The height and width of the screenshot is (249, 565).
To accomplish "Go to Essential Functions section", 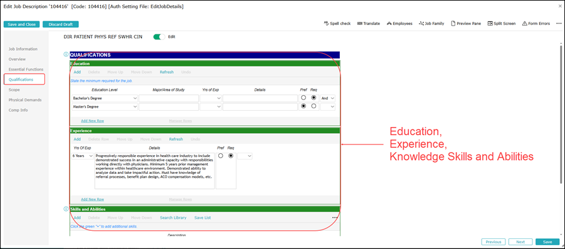I will pyautogui.click(x=26, y=69).
